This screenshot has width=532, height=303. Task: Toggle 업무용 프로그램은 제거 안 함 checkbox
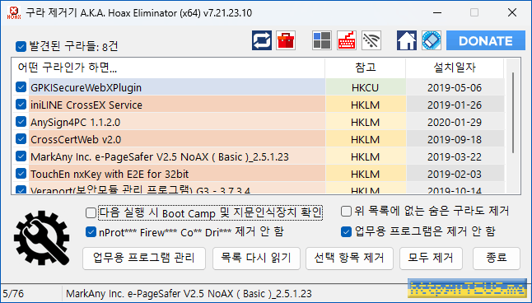[x=346, y=232]
